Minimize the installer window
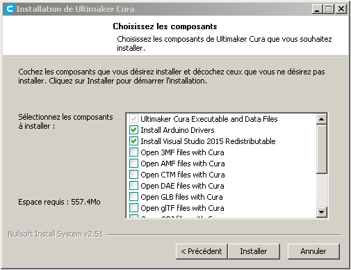This screenshot has width=351, height=270. coord(317,9)
